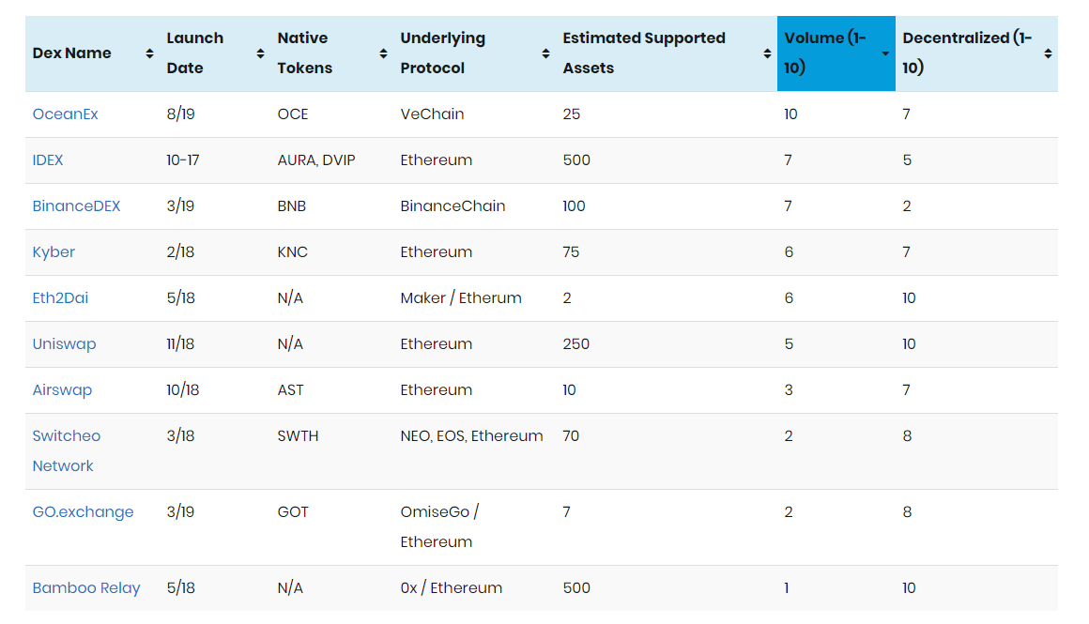
Task: Click sort arrows beside Launch Date header
Action: tap(260, 53)
